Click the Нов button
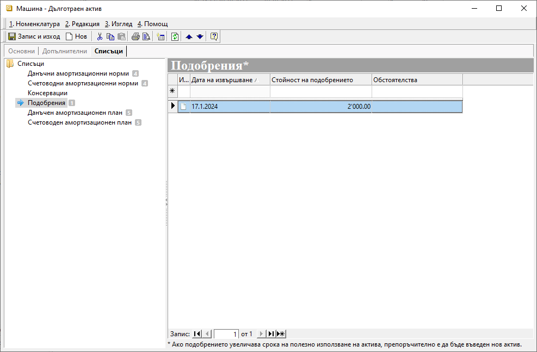The width and height of the screenshot is (537, 352). [76, 37]
